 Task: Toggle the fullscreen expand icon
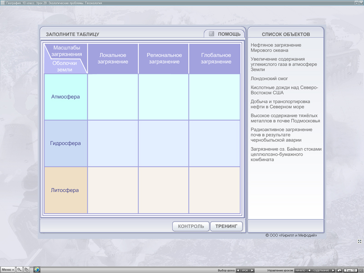point(359,242)
